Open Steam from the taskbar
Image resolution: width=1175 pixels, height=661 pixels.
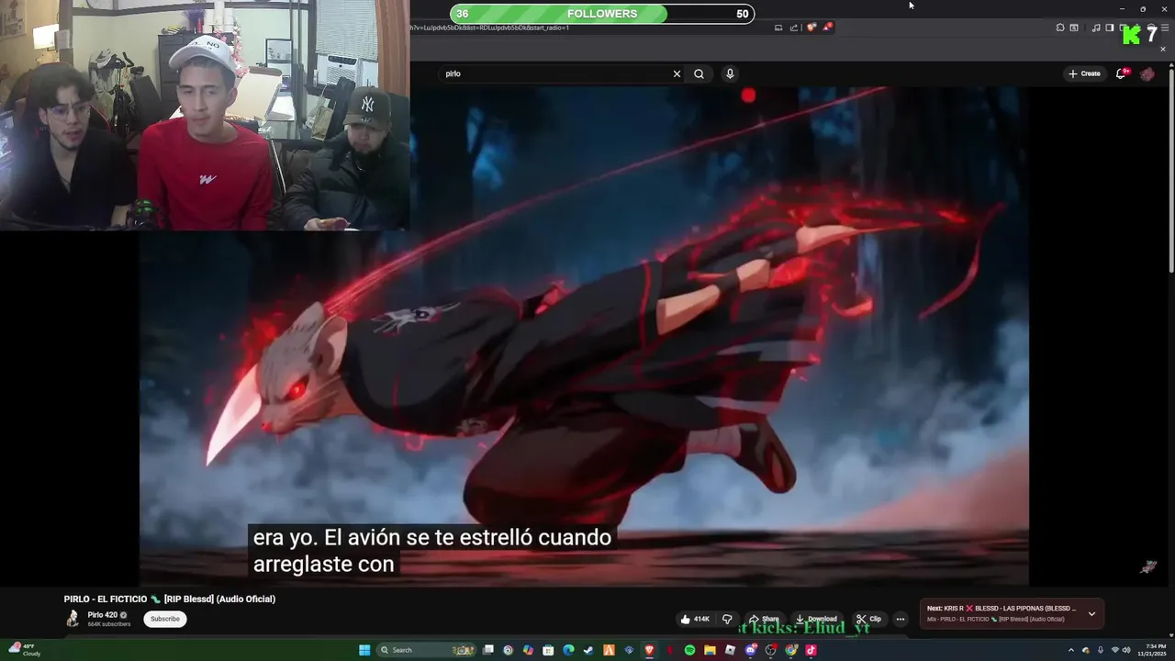[x=588, y=650]
